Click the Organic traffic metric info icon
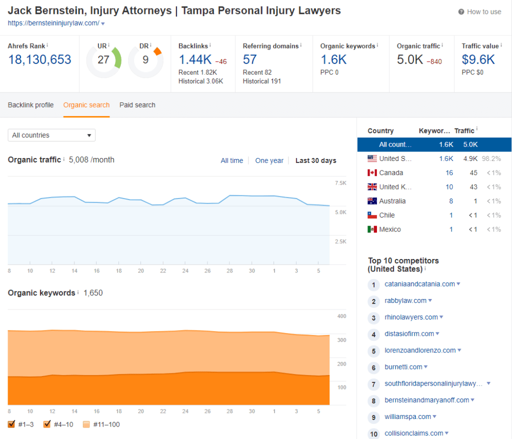512x439 pixels. point(442,45)
